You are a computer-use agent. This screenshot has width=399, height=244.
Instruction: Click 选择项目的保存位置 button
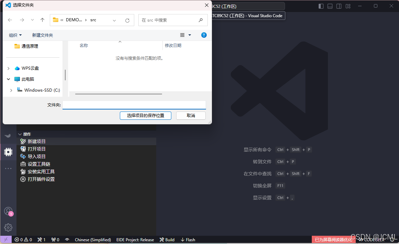[146, 116]
